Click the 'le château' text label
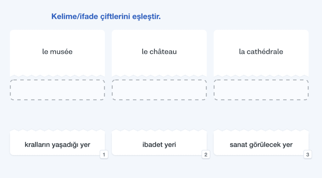The image size is (322, 178). (159, 52)
